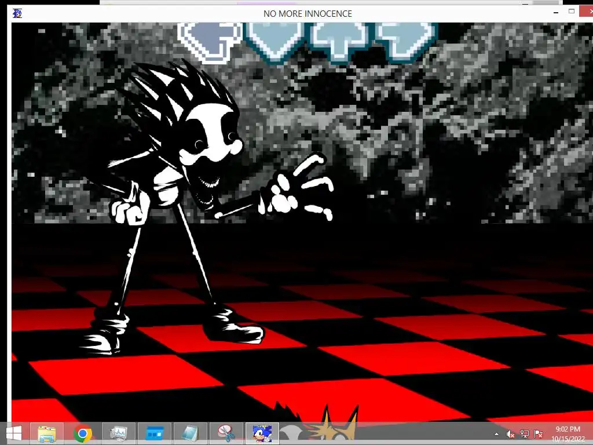Open the clock showing 9:02 PM

point(568,434)
